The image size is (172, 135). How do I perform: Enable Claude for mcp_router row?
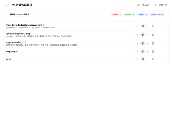coord(137,52)
